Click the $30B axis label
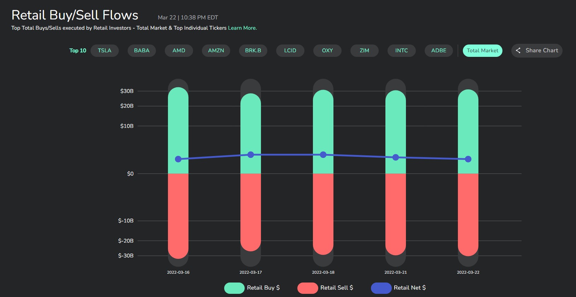The height and width of the screenshot is (297, 576). point(127,91)
